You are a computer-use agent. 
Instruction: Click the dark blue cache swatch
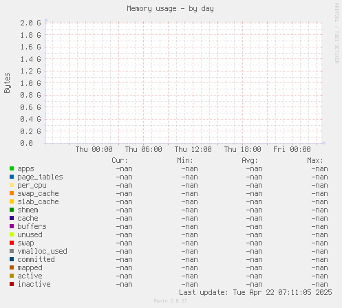12,218
